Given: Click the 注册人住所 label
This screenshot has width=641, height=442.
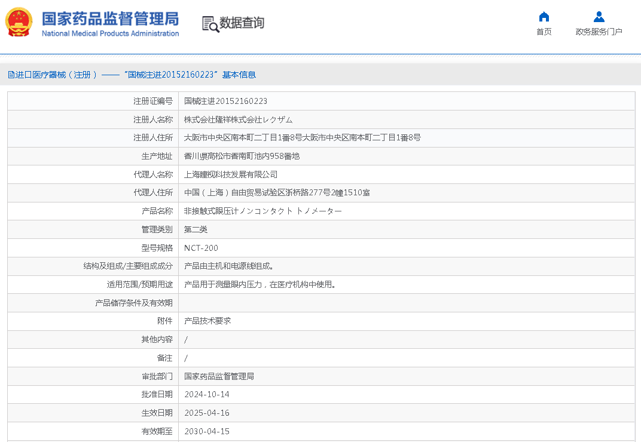Looking at the screenshot, I should pos(153,137).
